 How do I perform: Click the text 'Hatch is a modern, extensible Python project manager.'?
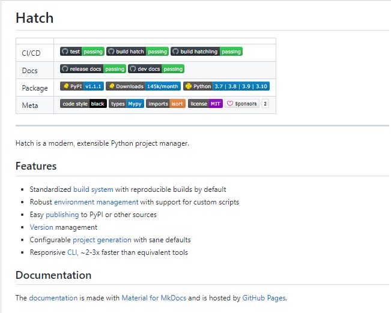[102, 143]
